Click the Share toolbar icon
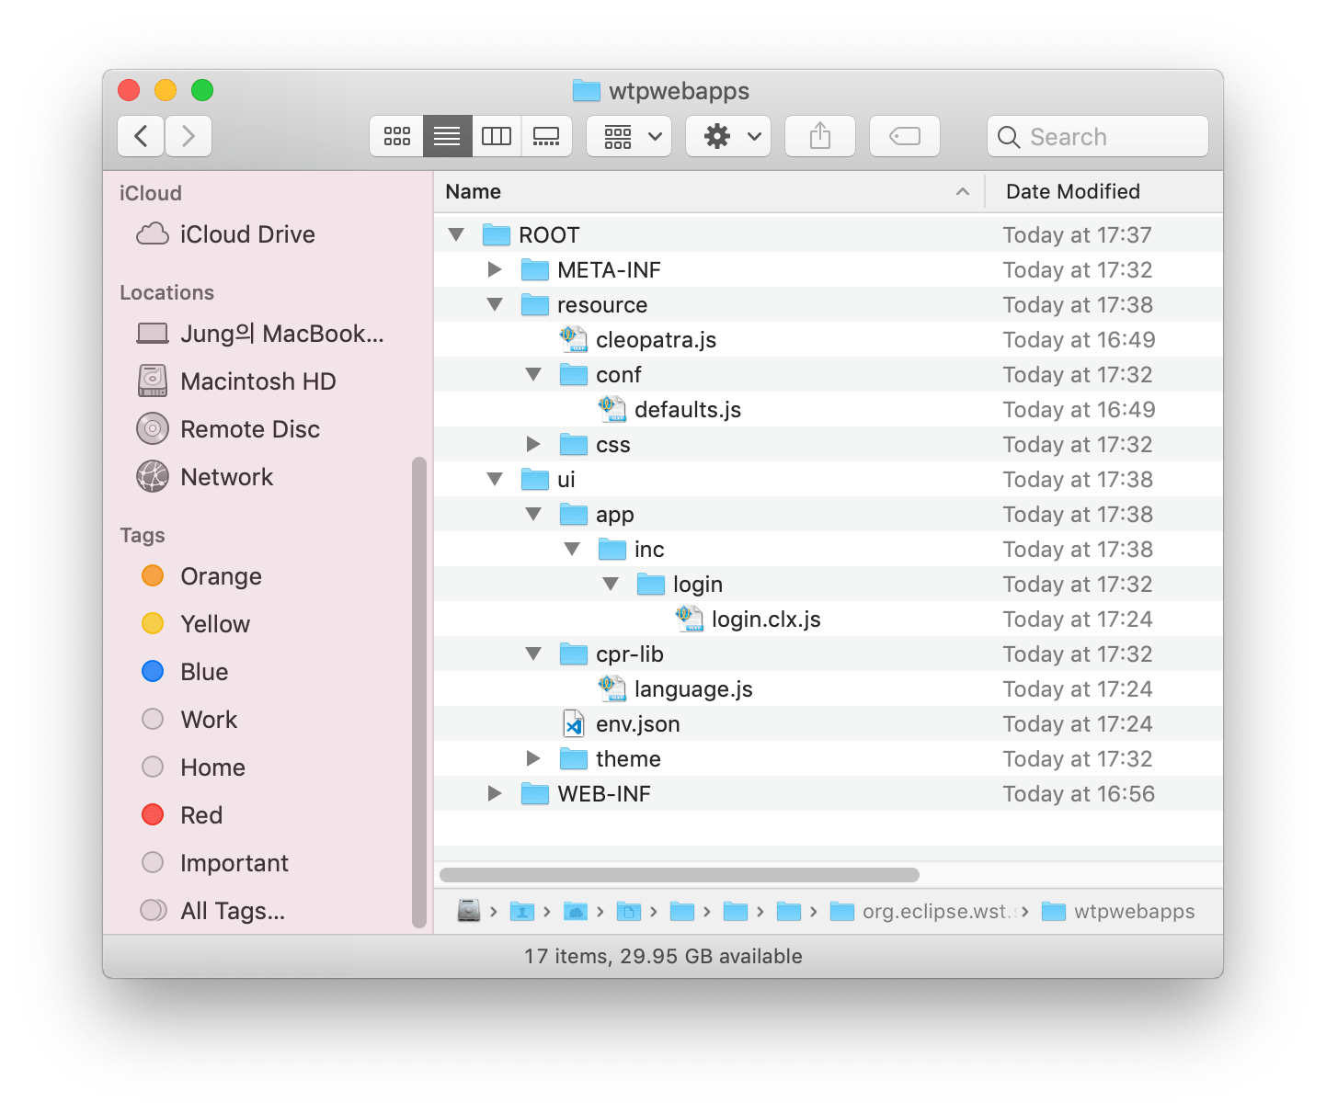 point(819,137)
